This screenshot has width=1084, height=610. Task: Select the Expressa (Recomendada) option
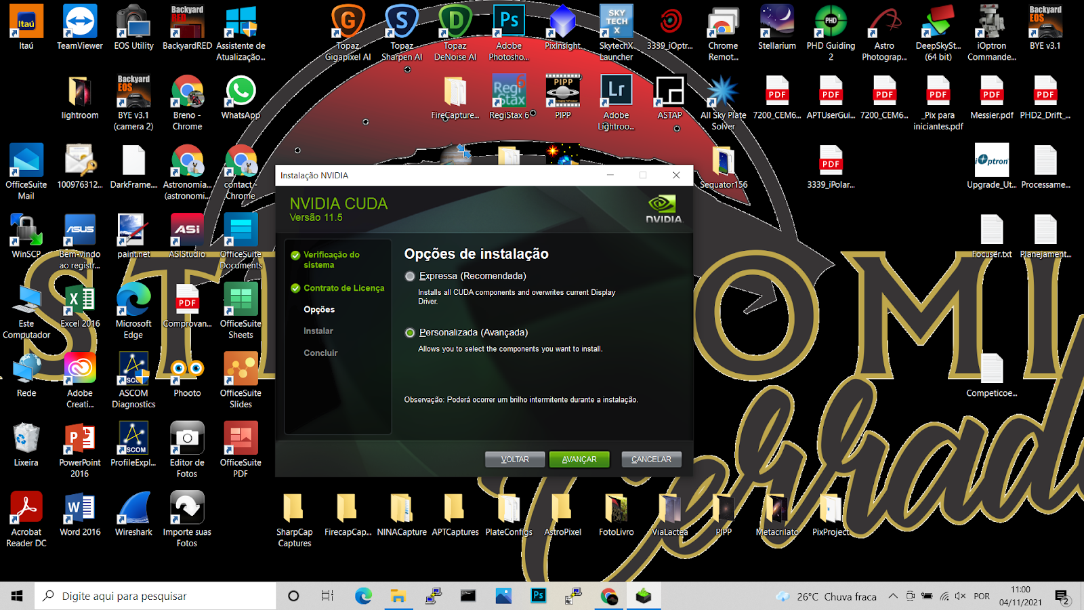click(x=410, y=277)
